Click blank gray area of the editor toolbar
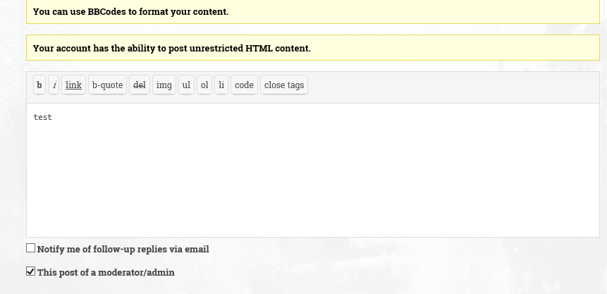Screen dimensions: 607x294 pyautogui.click(x=453, y=87)
